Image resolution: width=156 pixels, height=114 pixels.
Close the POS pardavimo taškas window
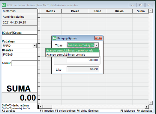(x=149, y=5)
